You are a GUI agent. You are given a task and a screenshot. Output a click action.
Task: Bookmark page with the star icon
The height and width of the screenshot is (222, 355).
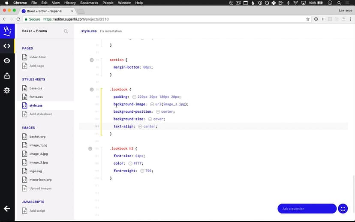click(308, 19)
